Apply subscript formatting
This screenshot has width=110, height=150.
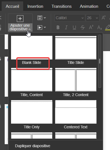100,27
